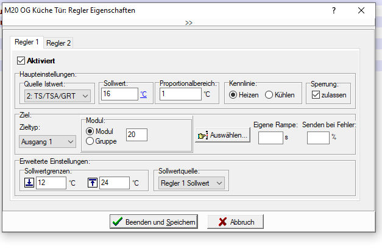
Task: Click the blue °C link beside Sollwert
Action: pyautogui.click(x=144, y=94)
